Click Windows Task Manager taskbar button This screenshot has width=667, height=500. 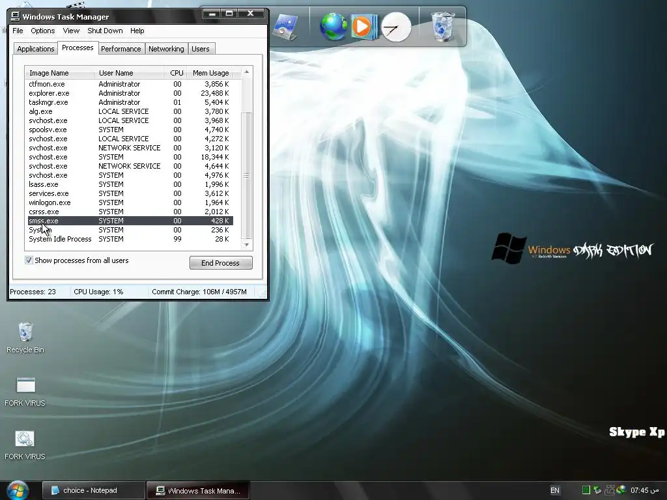click(x=198, y=491)
